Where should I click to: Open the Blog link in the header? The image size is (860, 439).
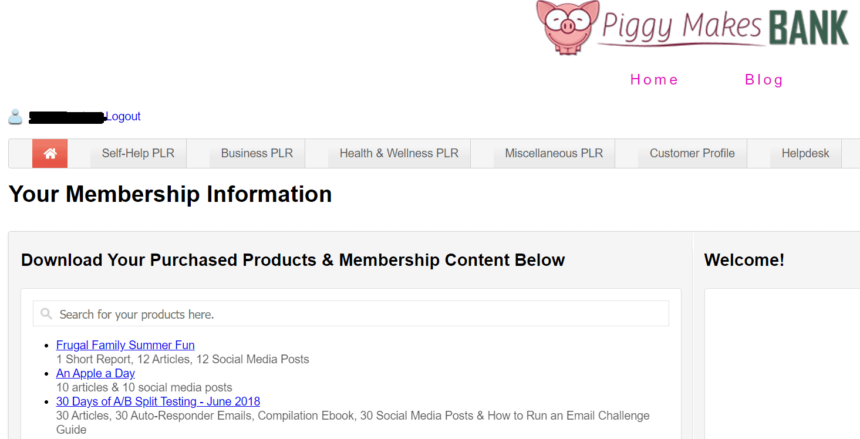coord(764,80)
